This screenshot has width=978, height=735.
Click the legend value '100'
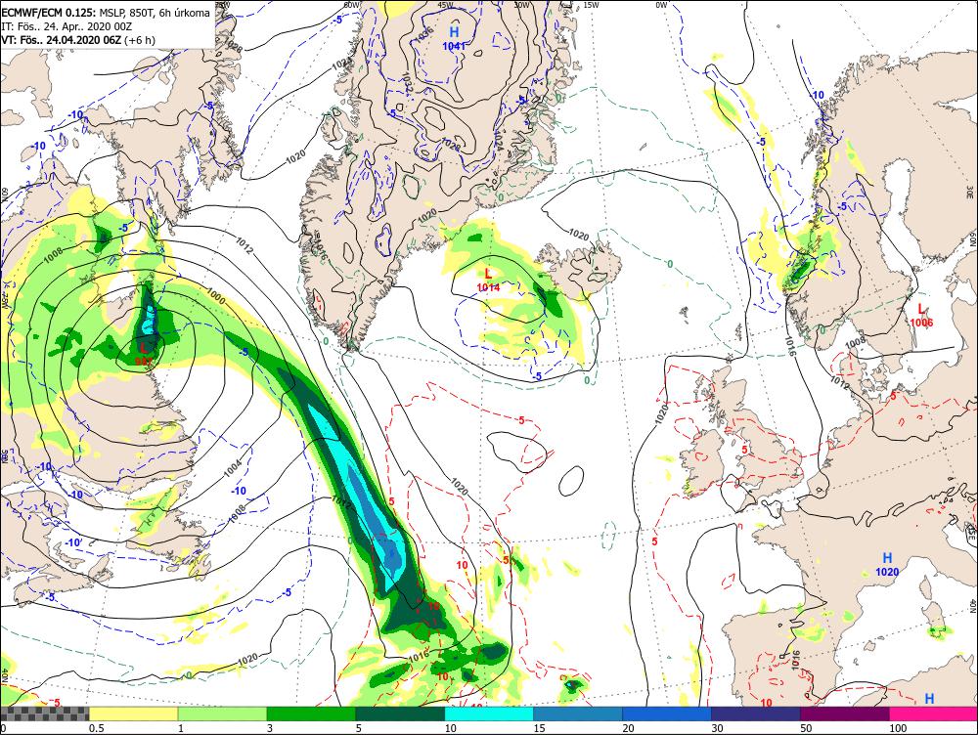coord(898,728)
